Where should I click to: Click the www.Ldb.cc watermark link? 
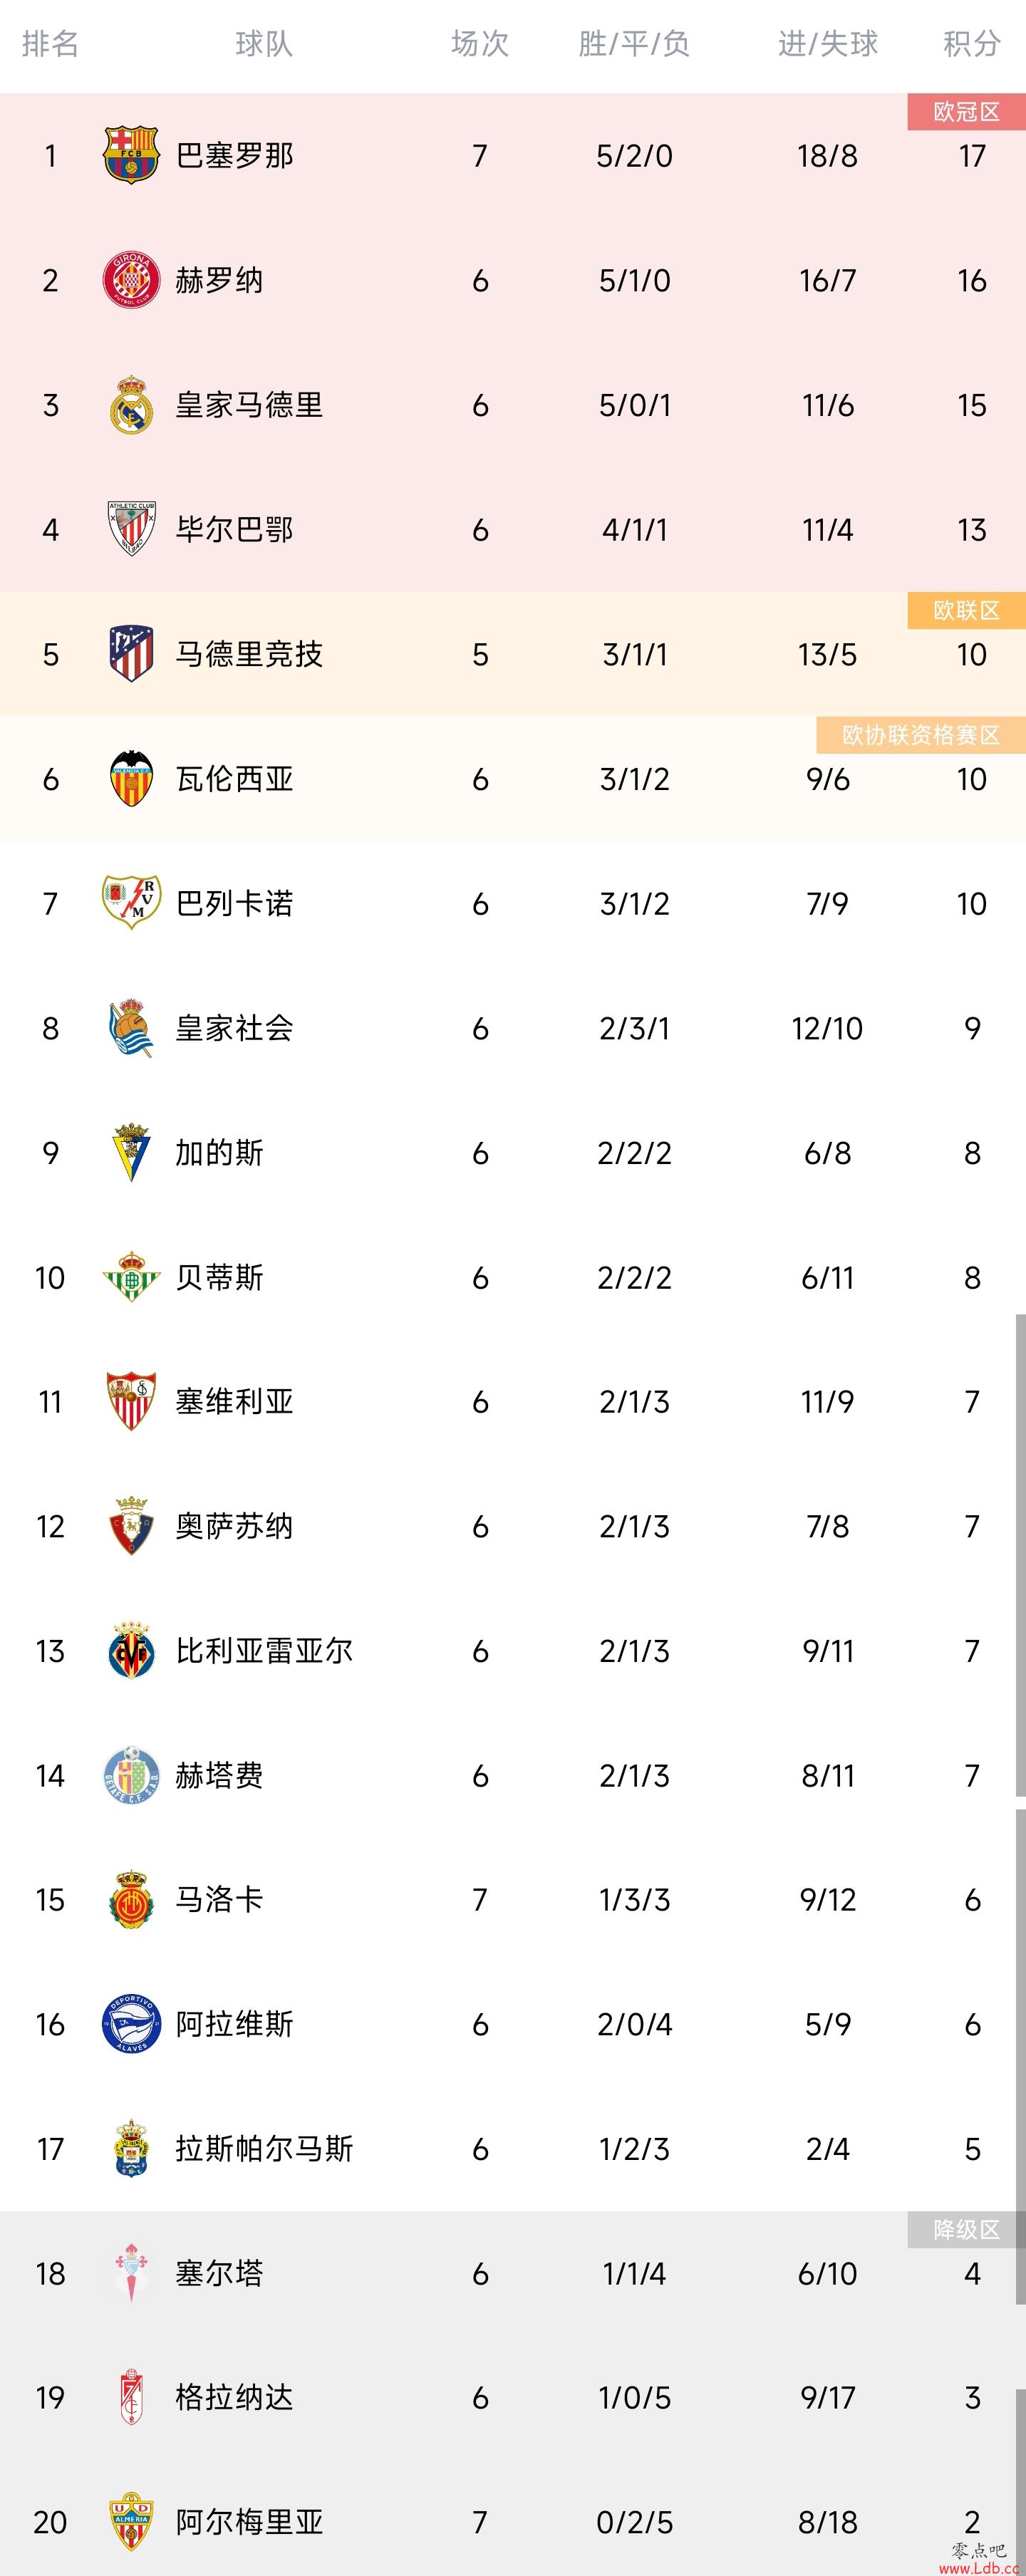pos(979,2567)
